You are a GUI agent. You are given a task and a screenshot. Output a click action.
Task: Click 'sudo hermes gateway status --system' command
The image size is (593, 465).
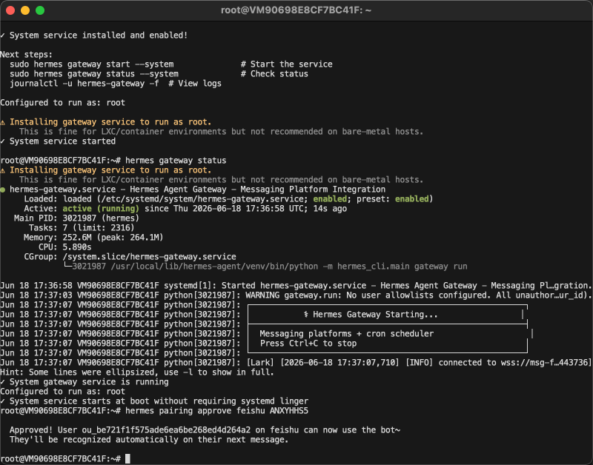(94, 73)
